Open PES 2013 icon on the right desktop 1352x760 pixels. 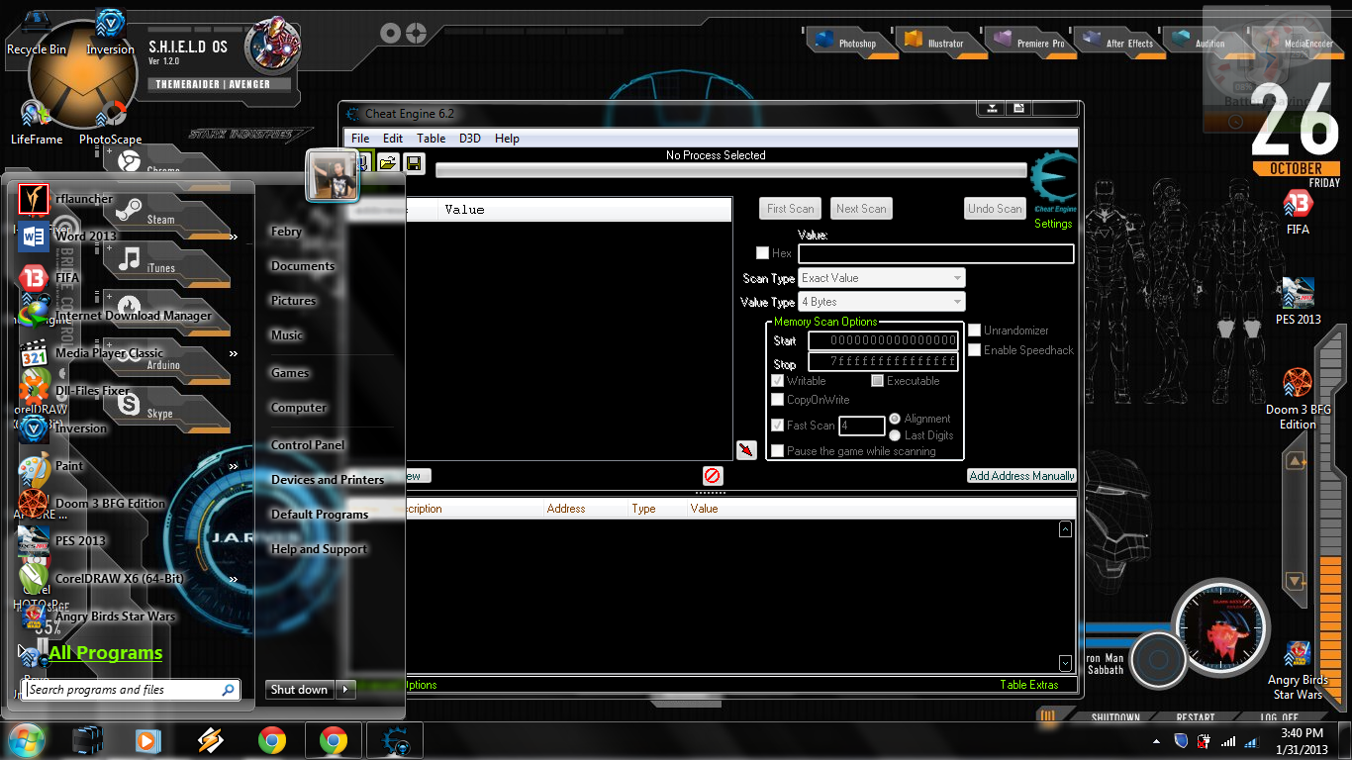click(1298, 302)
